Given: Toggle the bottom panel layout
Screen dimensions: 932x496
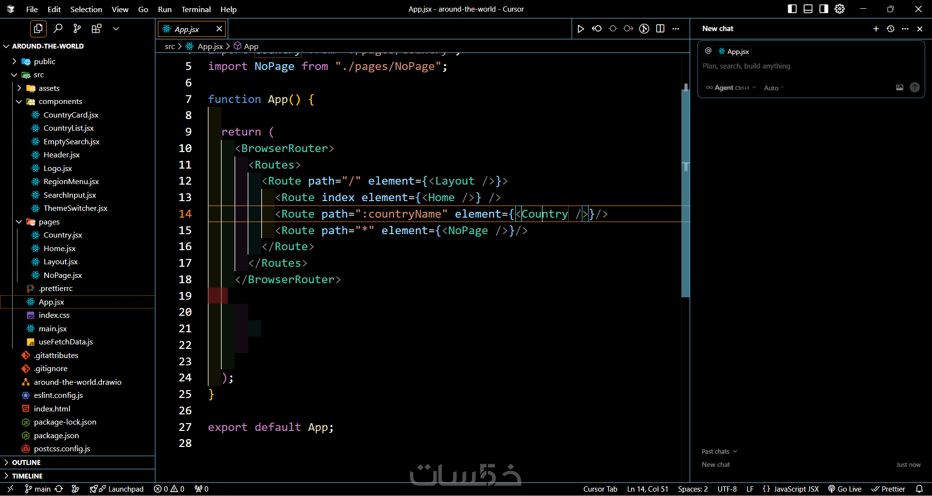Looking at the screenshot, I should point(808,9).
